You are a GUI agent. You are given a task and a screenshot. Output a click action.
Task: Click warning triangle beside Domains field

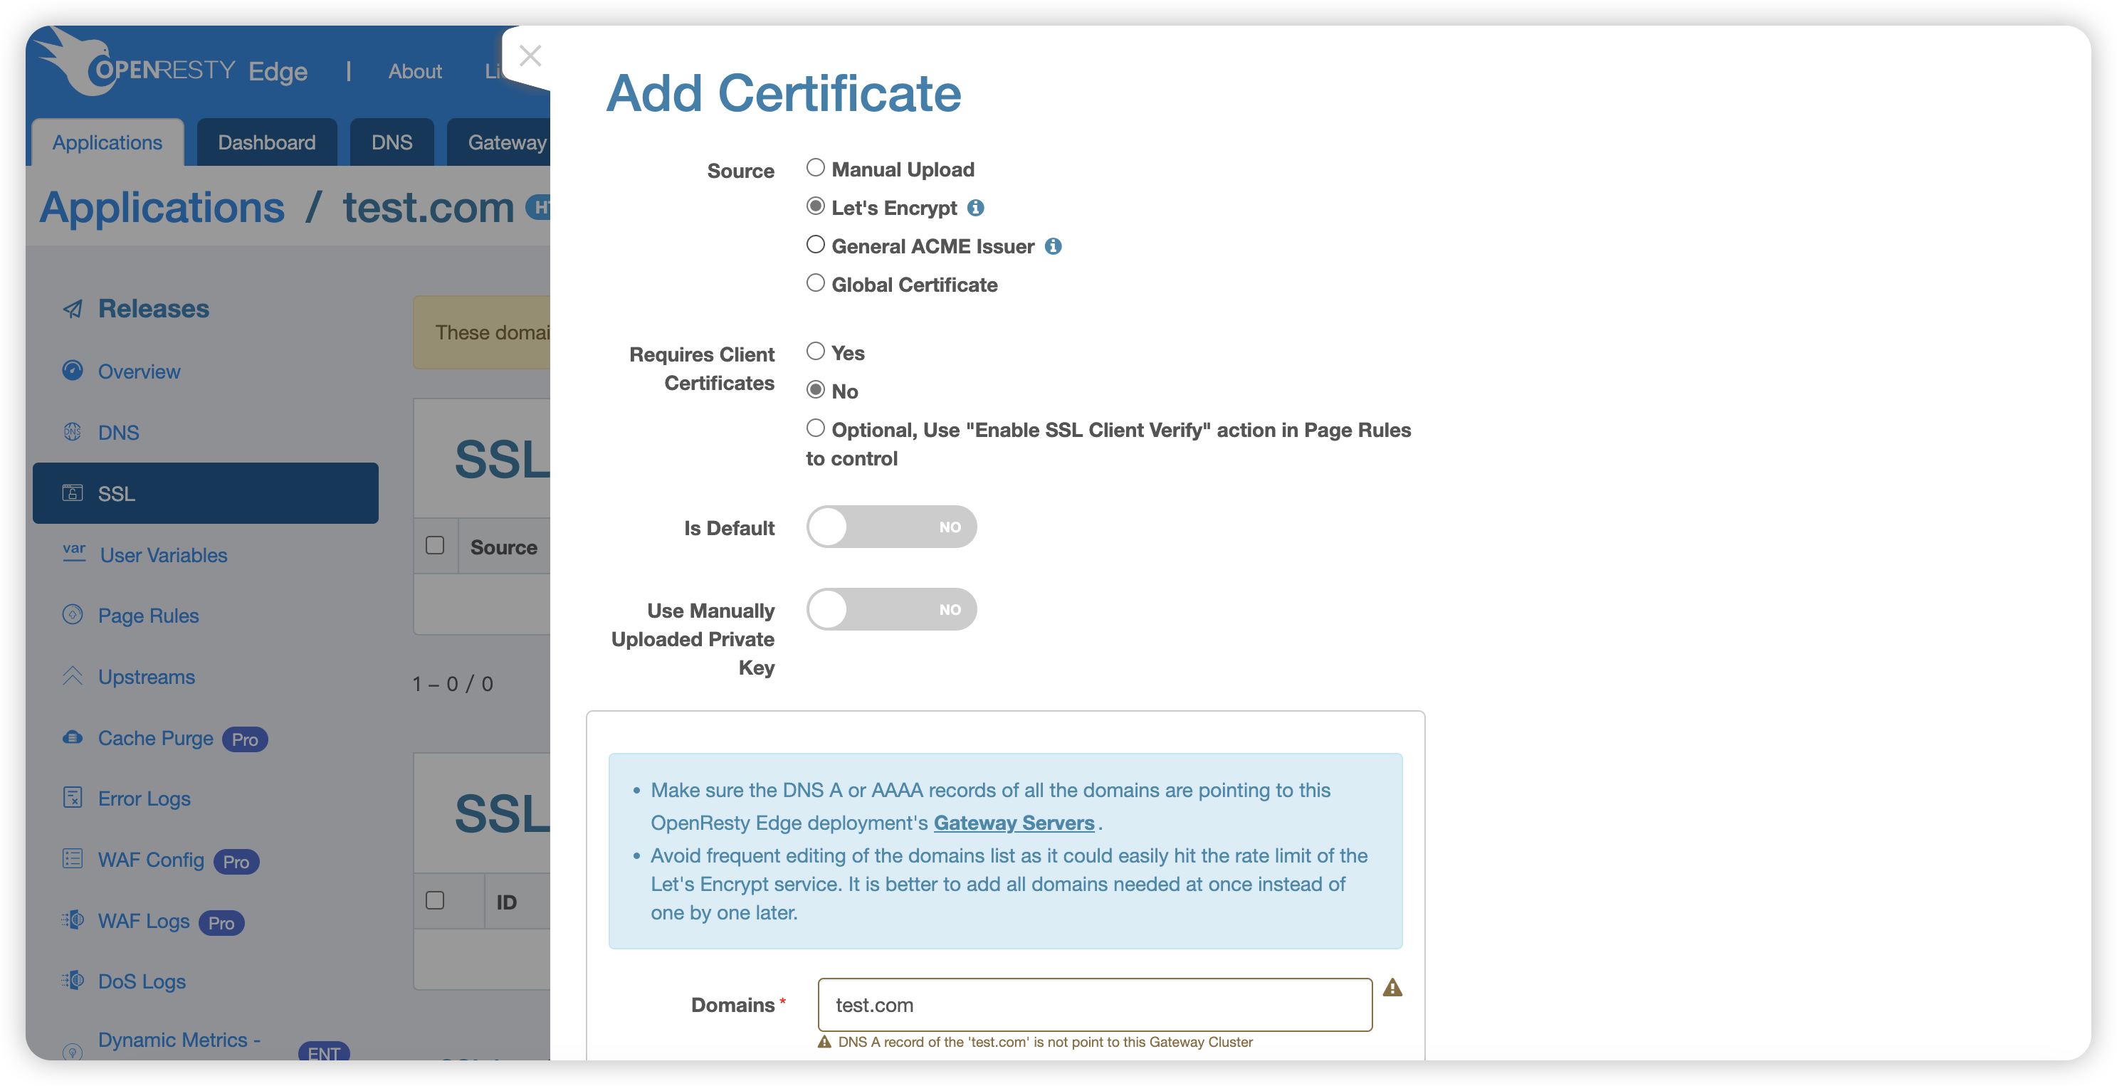coord(1392,987)
